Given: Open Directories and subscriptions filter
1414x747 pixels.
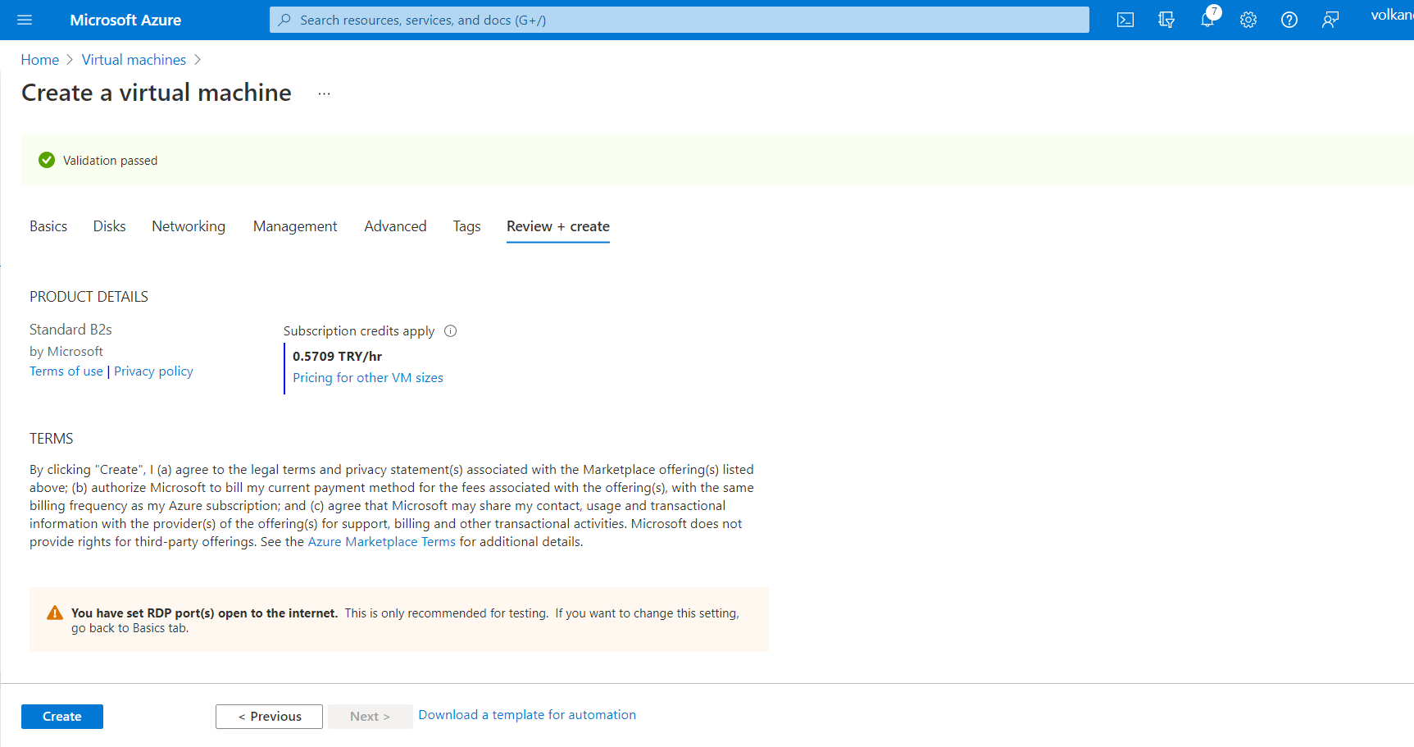Looking at the screenshot, I should pyautogui.click(x=1166, y=20).
